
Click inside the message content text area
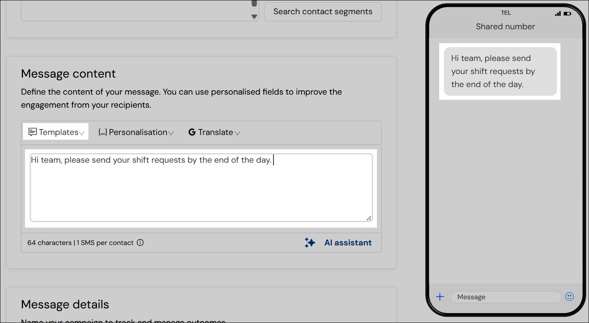point(201,190)
